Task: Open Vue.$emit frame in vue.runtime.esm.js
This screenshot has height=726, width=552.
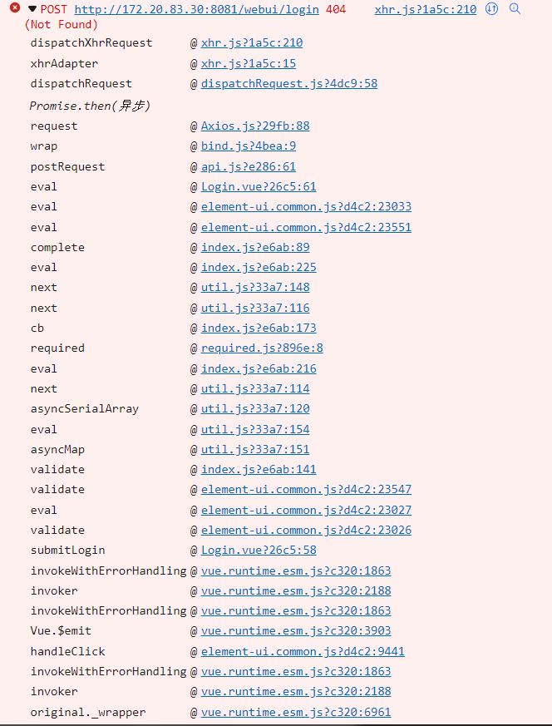Action: click(296, 630)
